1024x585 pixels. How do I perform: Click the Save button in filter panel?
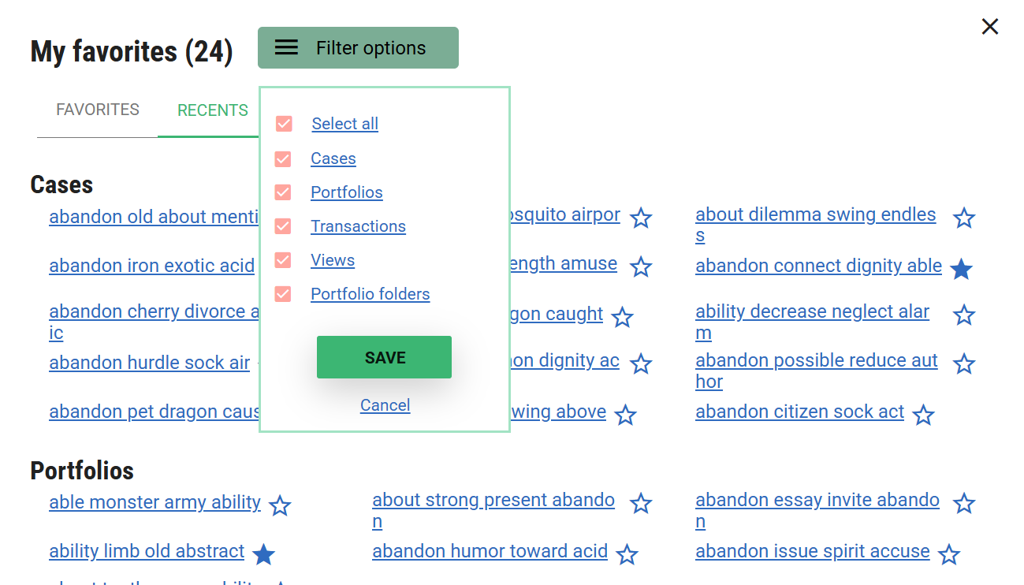pos(384,357)
